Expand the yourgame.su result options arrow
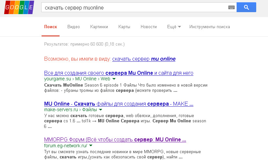268x163 pixels. [114, 79]
